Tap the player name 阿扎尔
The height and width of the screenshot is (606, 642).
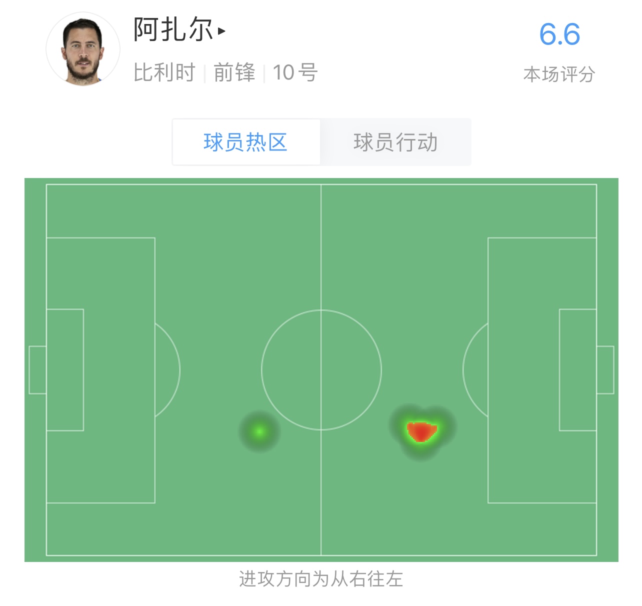coord(173,29)
